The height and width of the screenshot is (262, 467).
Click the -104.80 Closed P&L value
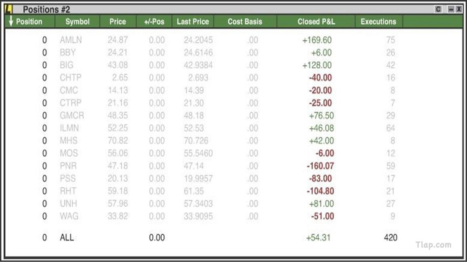[320, 191]
